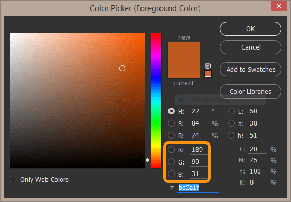Click the Cancel button

250,47
